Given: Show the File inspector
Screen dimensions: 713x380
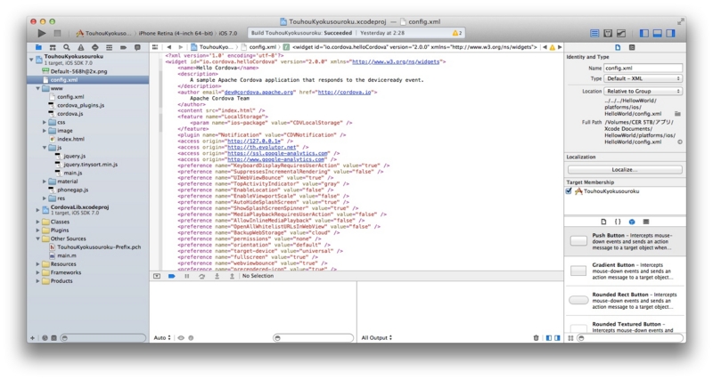Looking at the screenshot, I should coord(618,47).
